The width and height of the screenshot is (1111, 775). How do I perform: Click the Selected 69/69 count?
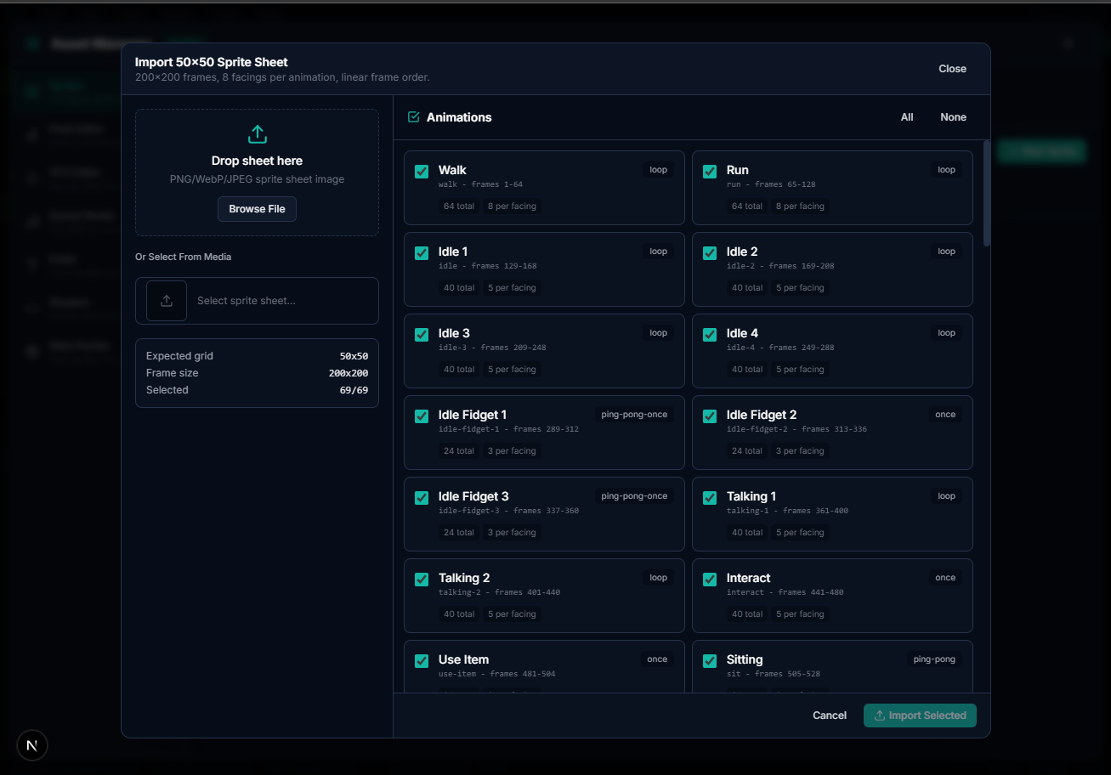tap(354, 390)
